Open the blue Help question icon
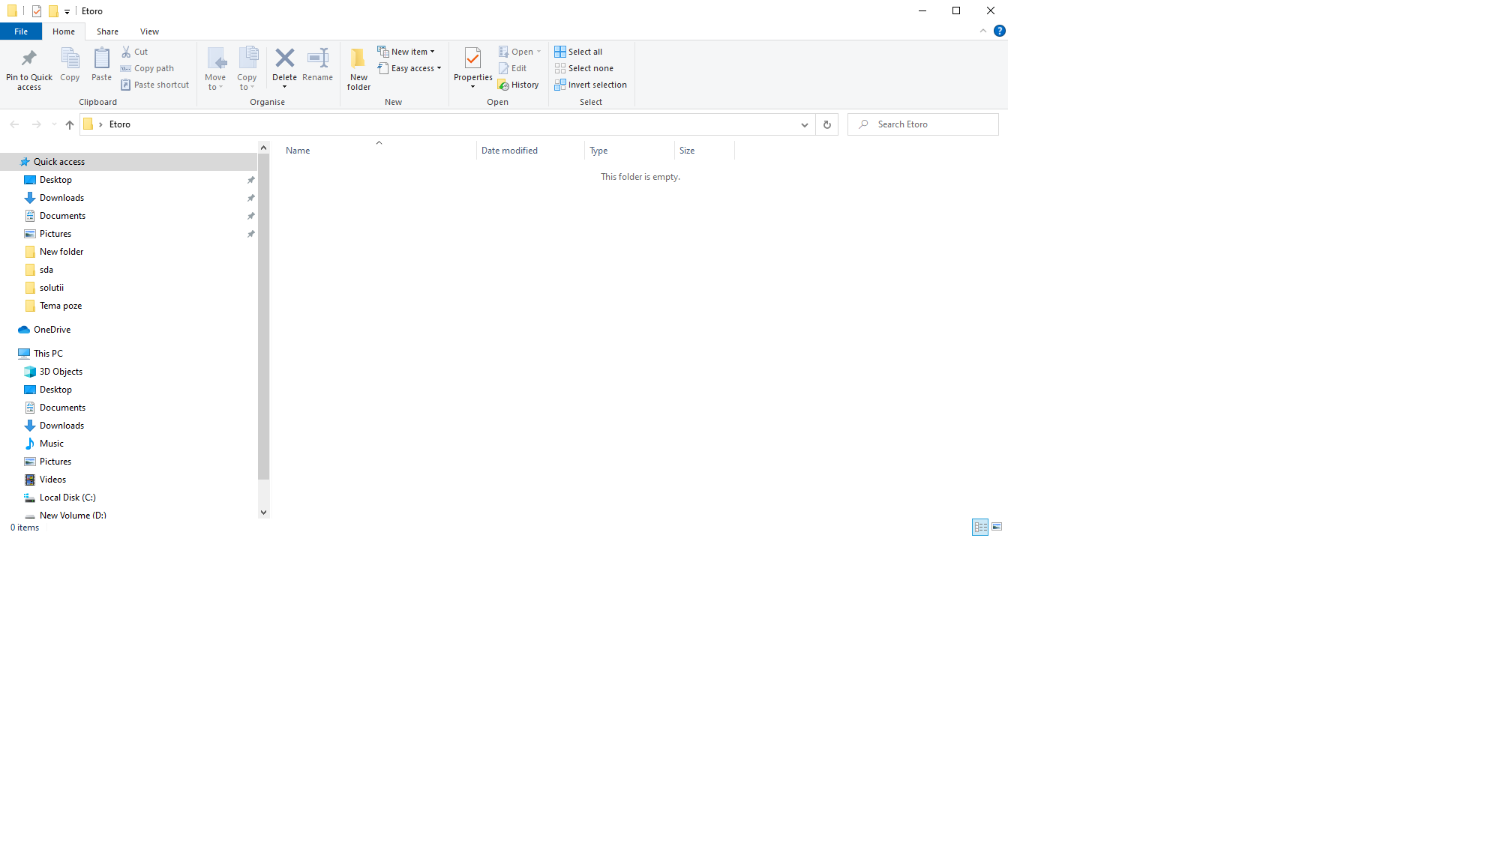Image resolution: width=1500 pixels, height=843 pixels. tap(1000, 31)
